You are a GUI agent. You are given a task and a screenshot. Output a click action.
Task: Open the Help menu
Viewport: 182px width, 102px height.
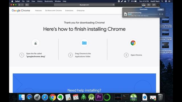(65, 1)
